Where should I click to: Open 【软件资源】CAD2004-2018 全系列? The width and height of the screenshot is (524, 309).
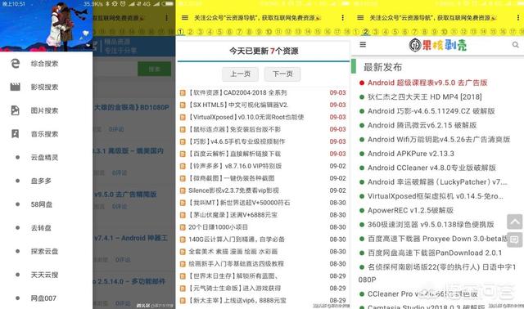pyautogui.click(x=238, y=92)
